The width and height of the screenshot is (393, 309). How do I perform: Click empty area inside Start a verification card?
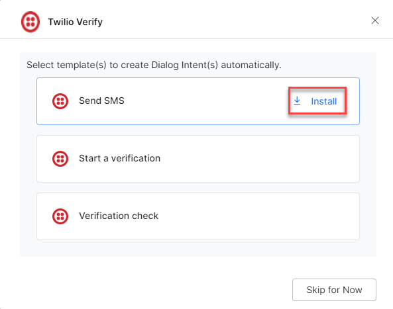coord(251,159)
